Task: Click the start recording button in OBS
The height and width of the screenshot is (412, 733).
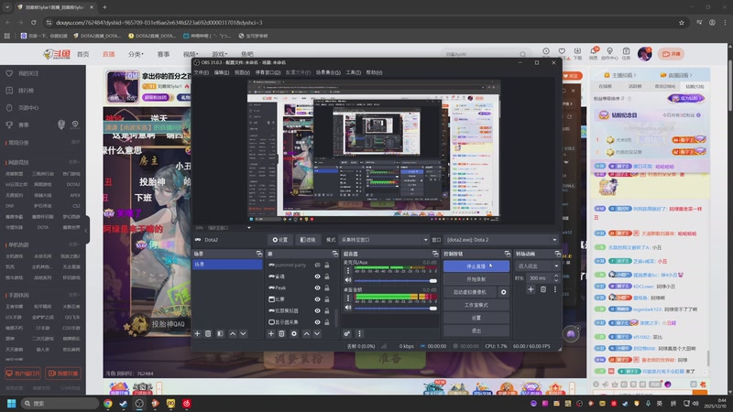Action: [x=476, y=279]
